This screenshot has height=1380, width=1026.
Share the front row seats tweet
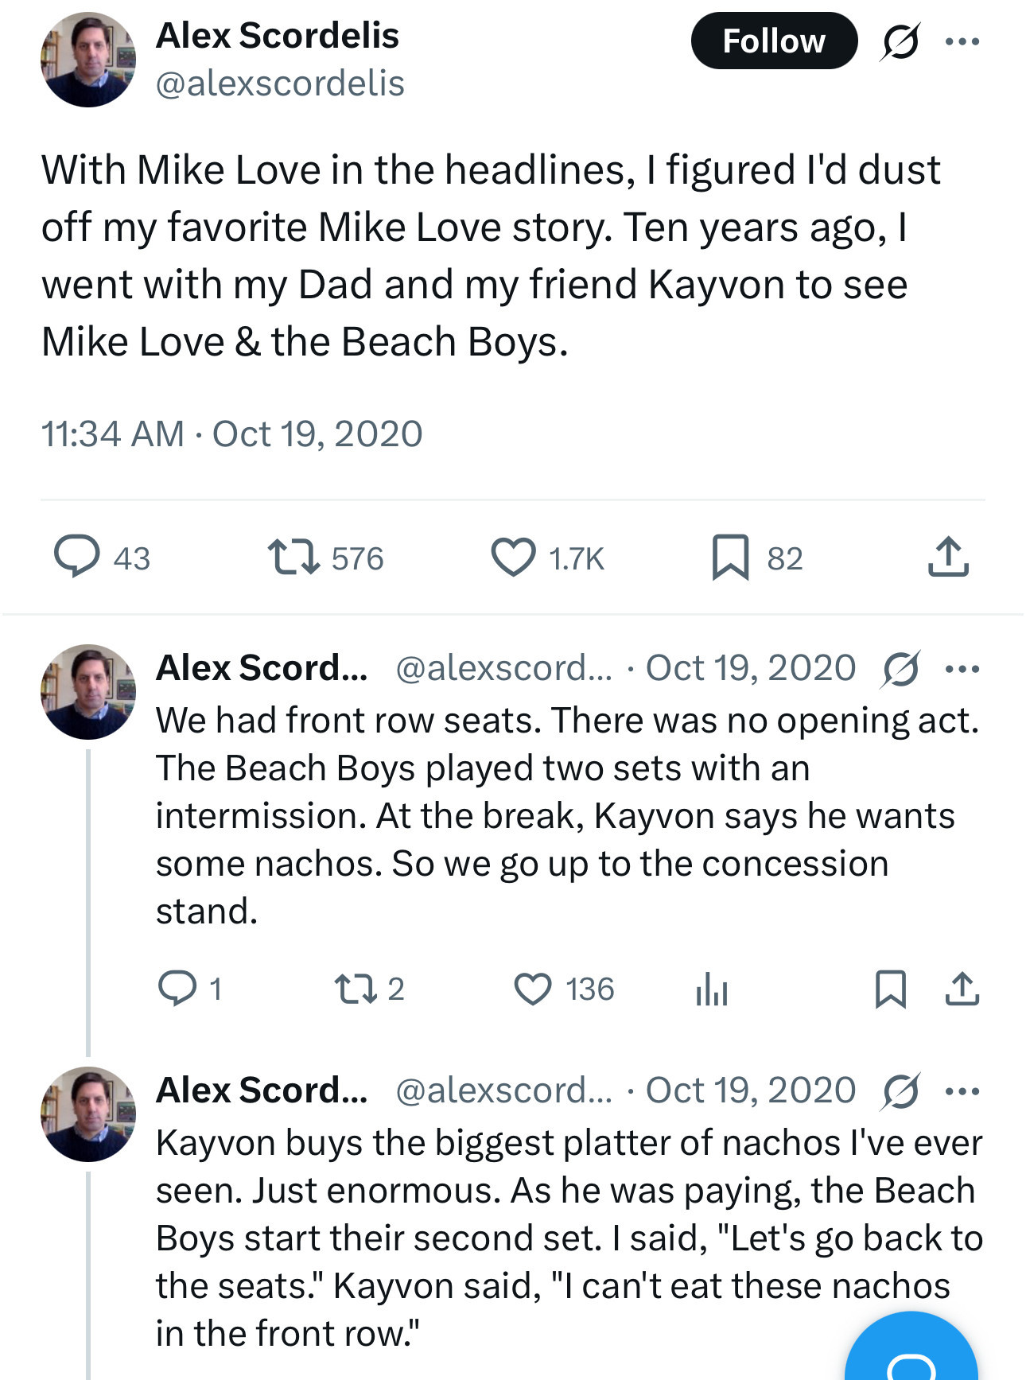[962, 989]
